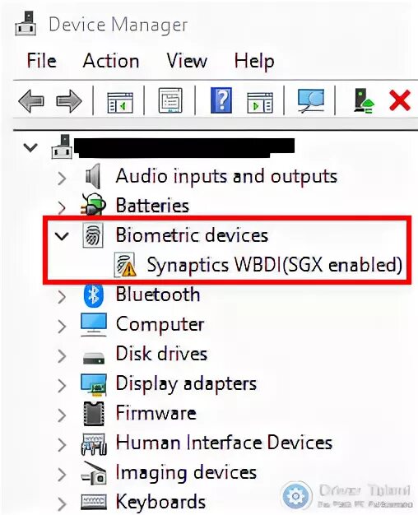
Task: Open the Help menu
Action: point(254,61)
